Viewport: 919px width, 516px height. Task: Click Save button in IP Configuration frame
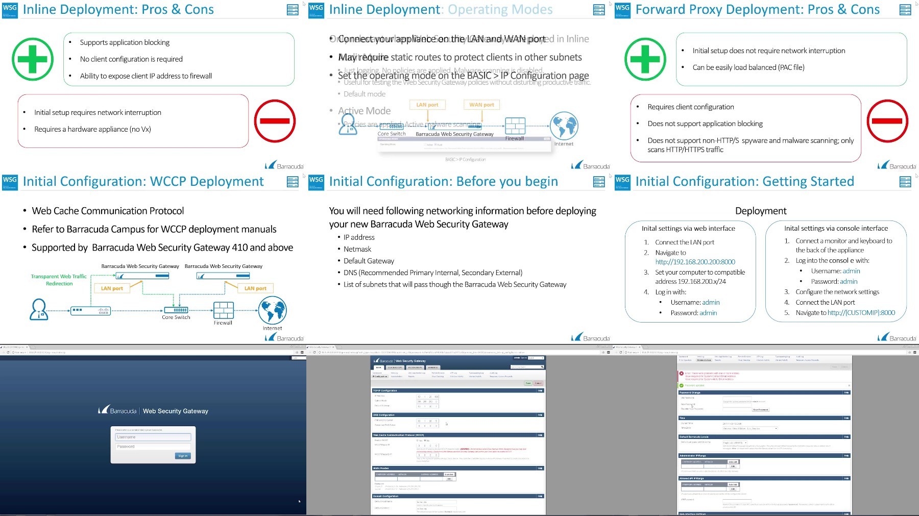click(x=528, y=383)
